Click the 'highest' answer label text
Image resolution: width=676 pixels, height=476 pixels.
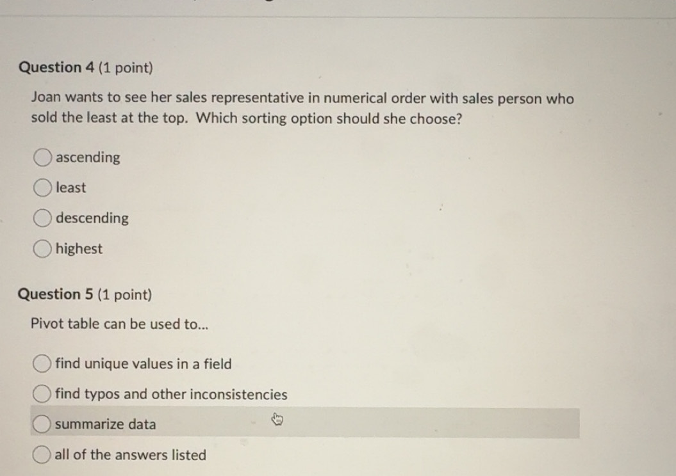click(x=79, y=249)
